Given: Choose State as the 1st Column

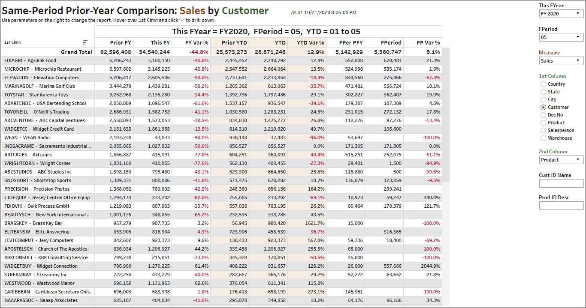Looking at the screenshot, I should coord(544,92).
